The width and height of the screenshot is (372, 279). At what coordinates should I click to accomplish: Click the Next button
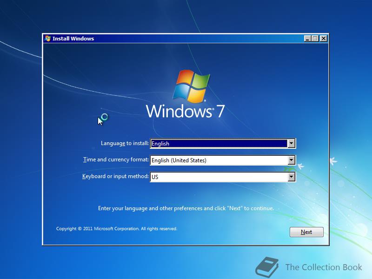pos(306,232)
